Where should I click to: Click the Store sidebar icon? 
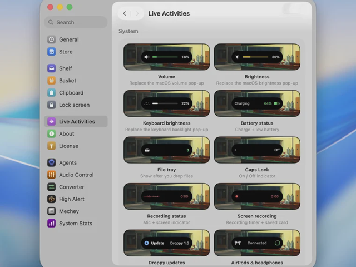(52, 52)
